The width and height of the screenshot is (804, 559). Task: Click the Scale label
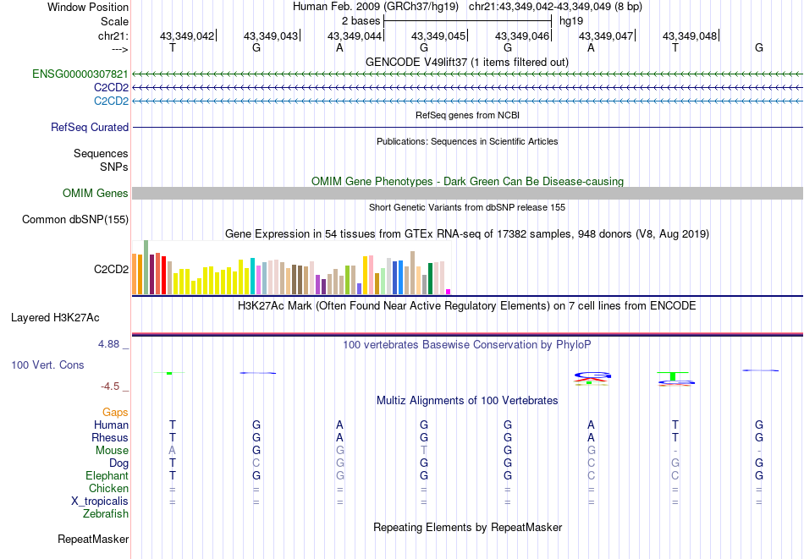(x=115, y=21)
